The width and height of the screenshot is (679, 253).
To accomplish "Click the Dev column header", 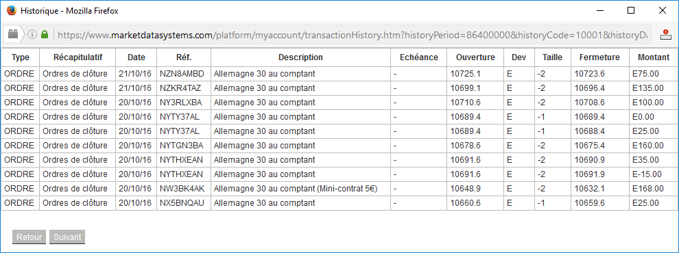I will coord(519,57).
